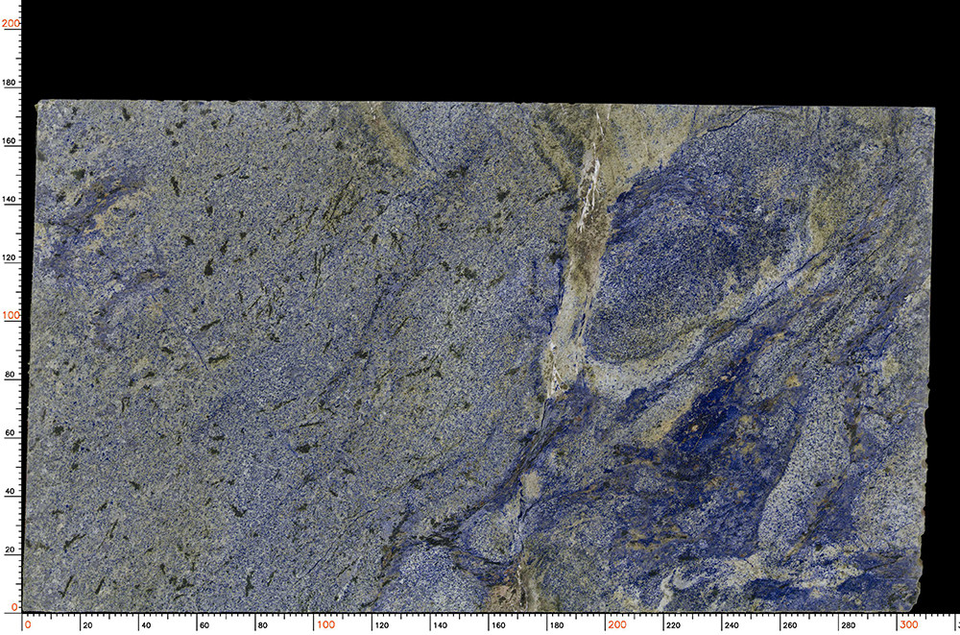
Task: Click the orange 100 on the horizontal ruler
Action: coord(326,624)
